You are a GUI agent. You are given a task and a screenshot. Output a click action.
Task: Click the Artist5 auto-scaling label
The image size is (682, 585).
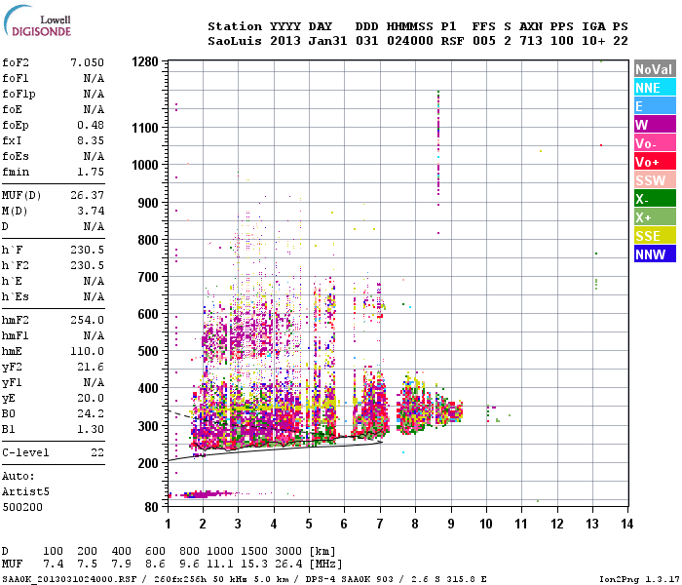(x=25, y=491)
